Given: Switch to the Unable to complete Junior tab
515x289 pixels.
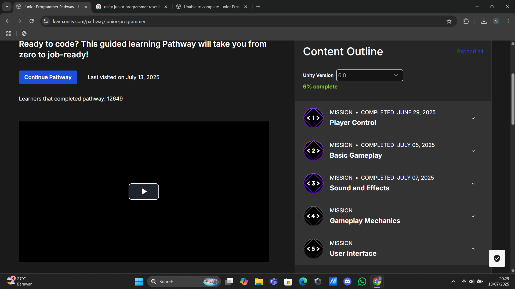Looking at the screenshot, I should pyautogui.click(x=211, y=7).
